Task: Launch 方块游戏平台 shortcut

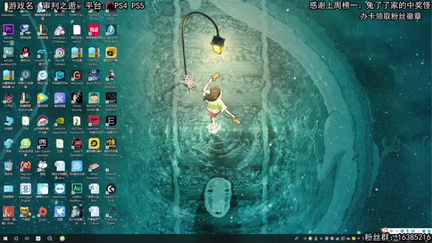Action: [x=59, y=75]
